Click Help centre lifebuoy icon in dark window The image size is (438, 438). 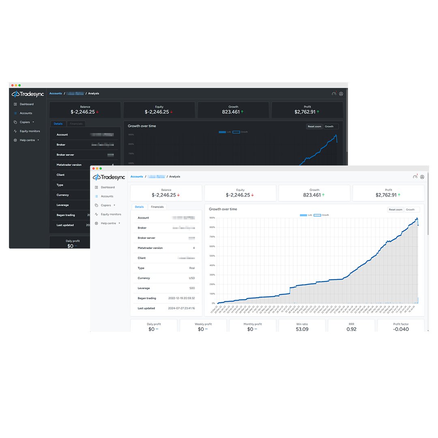click(15, 140)
